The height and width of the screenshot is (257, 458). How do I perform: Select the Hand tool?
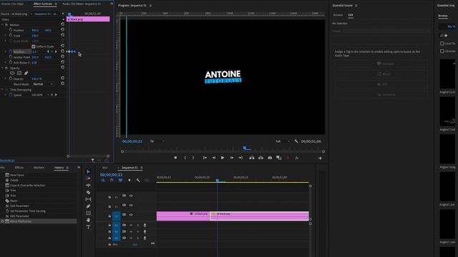(x=88, y=221)
